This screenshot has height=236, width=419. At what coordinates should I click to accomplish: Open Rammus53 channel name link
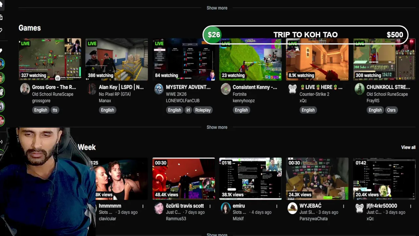(176, 219)
